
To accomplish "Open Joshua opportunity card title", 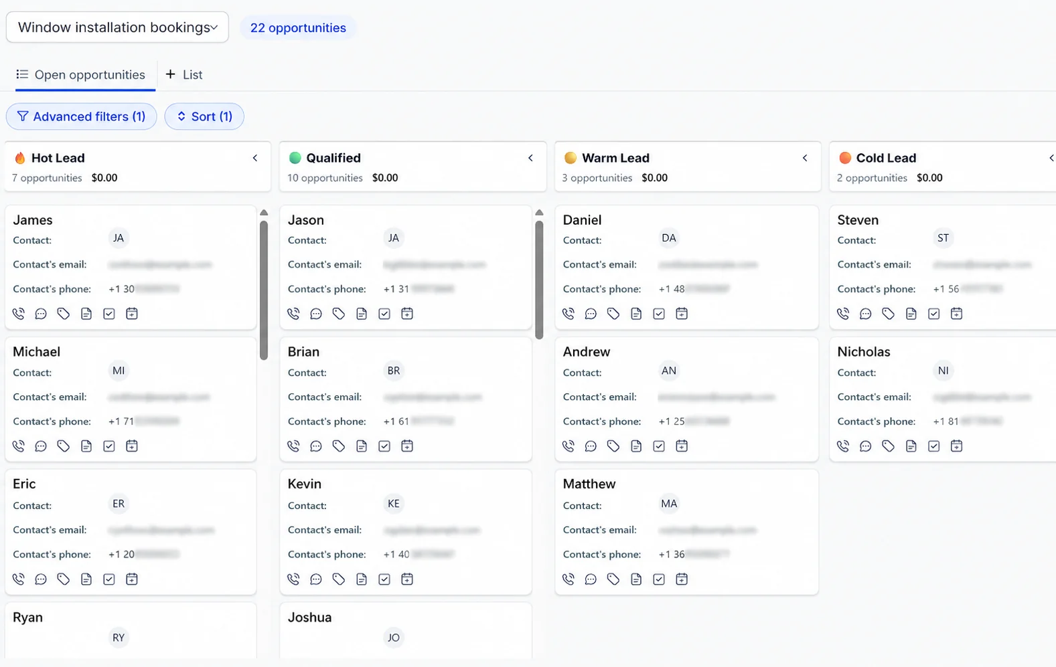I will (309, 617).
